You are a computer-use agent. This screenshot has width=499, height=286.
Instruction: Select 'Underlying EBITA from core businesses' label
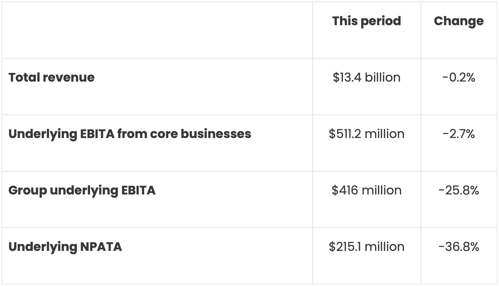[x=130, y=134]
